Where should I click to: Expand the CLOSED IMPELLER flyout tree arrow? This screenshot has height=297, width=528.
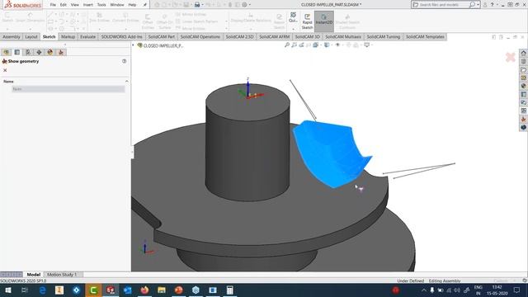[134, 45]
